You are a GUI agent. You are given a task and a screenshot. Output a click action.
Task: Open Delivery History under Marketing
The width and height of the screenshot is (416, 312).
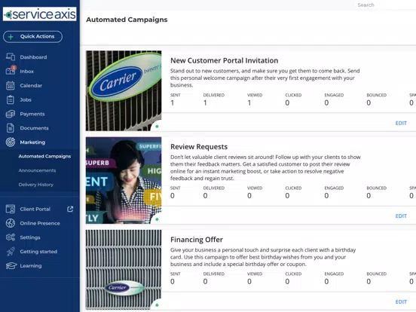click(x=36, y=185)
